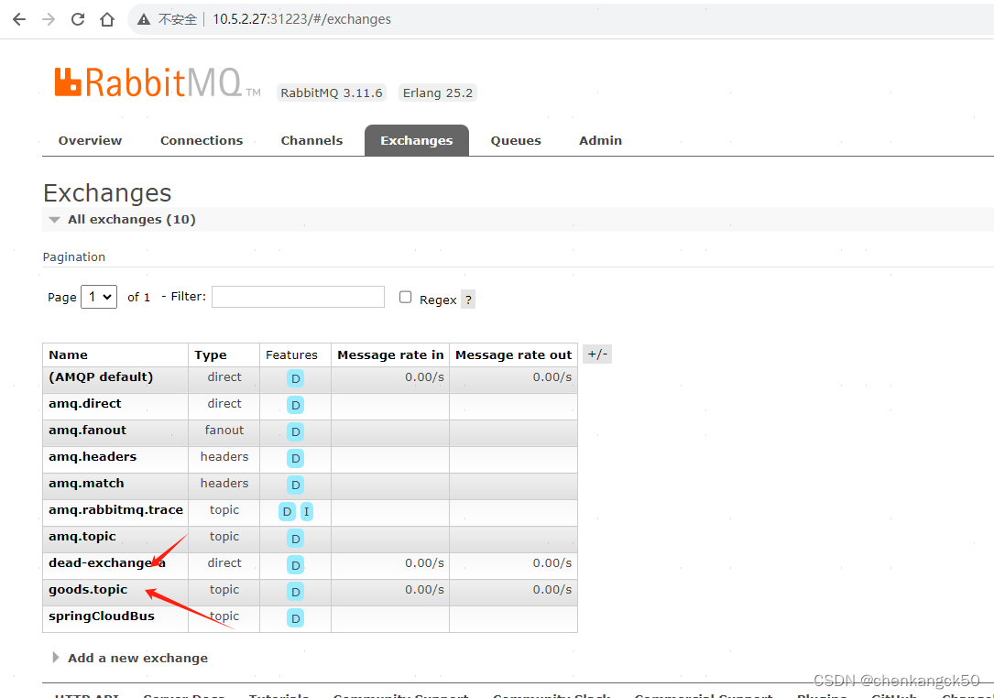Image resolution: width=994 pixels, height=698 pixels.
Task: Click the browser forward arrow
Action: pos(49,19)
